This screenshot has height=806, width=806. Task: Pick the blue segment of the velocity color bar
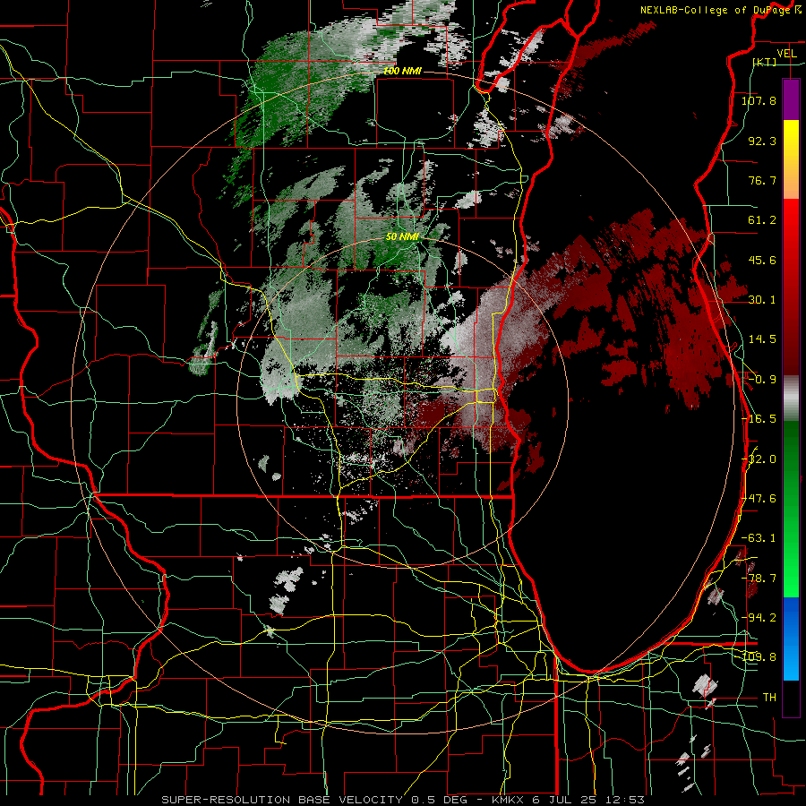(x=791, y=639)
